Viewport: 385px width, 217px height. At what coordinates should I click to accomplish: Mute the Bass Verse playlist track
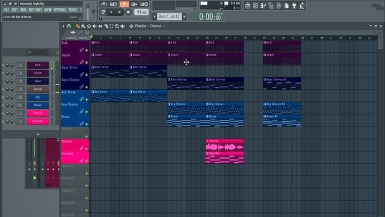(87, 75)
